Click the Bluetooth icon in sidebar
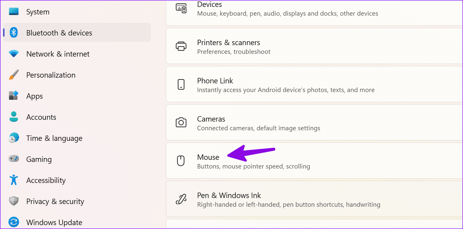This screenshot has height=229, width=463. (14, 32)
